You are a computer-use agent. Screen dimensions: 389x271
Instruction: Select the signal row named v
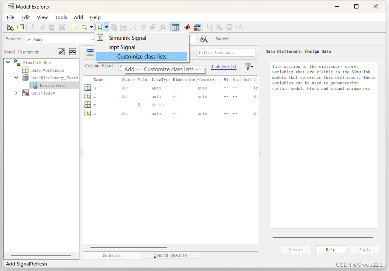171,97
